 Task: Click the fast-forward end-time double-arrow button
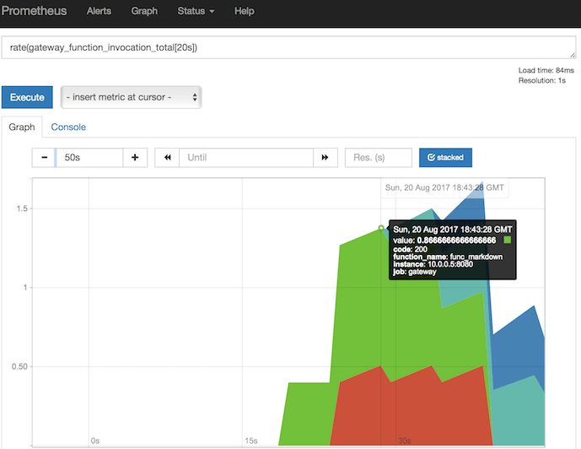pyautogui.click(x=325, y=158)
